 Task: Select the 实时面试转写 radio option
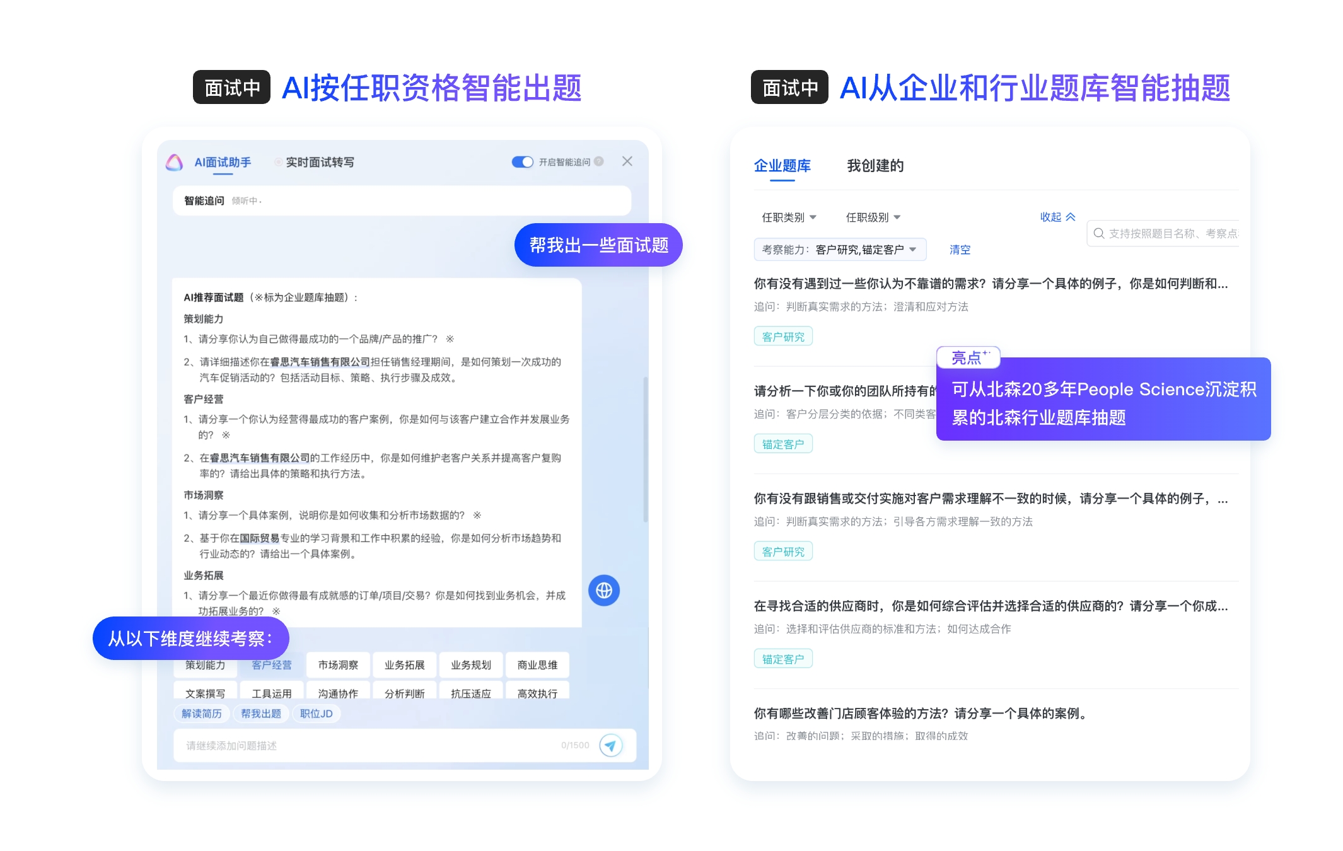point(278,163)
